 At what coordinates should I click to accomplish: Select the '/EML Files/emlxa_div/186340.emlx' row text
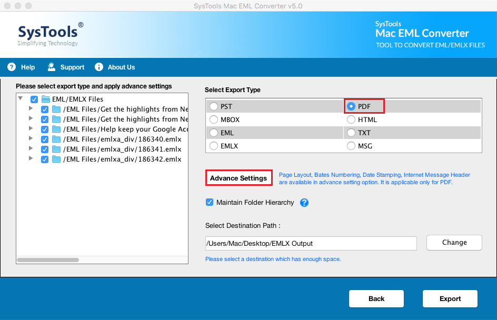(122, 139)
